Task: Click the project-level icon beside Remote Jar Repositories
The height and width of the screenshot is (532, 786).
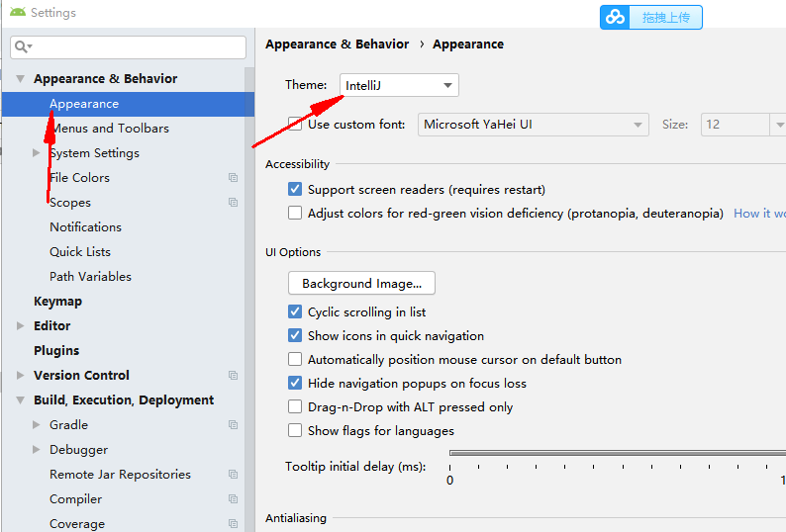Action: click(x=233, y=474)
